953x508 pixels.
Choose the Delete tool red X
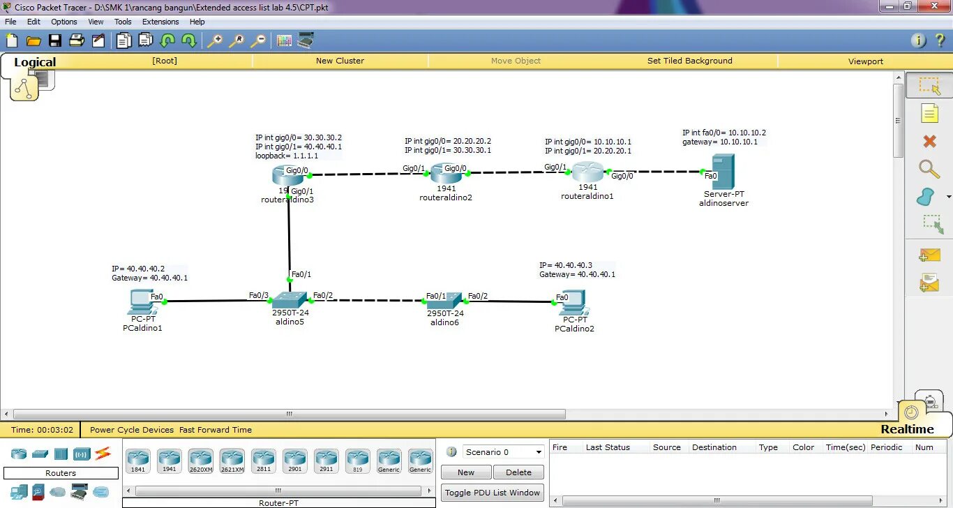(929, 142)
